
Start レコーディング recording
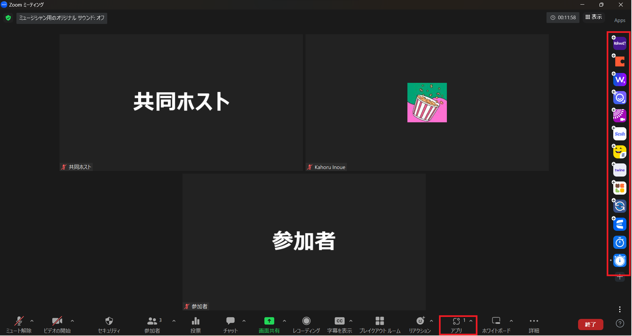[x=306, y=324]
